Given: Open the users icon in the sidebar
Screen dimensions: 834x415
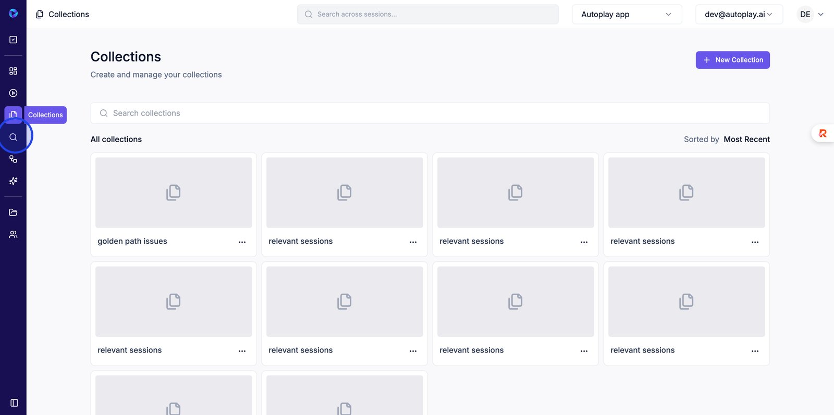Looking at the screenshot, I should [x=14, y=235].
